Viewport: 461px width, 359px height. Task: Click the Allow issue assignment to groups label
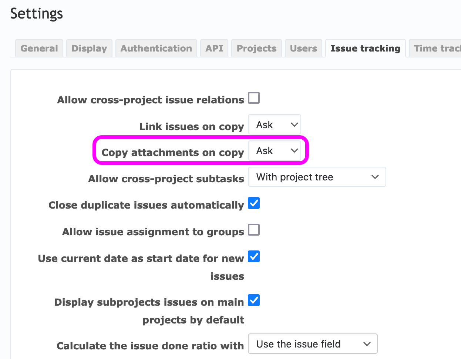click(x=153, y=232)
